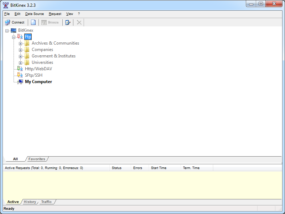
Task: Open the Traffic tab
Action: (46, 202)
